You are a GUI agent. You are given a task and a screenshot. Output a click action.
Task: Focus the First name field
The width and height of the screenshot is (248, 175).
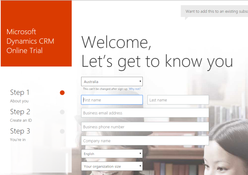click(112, 100)
